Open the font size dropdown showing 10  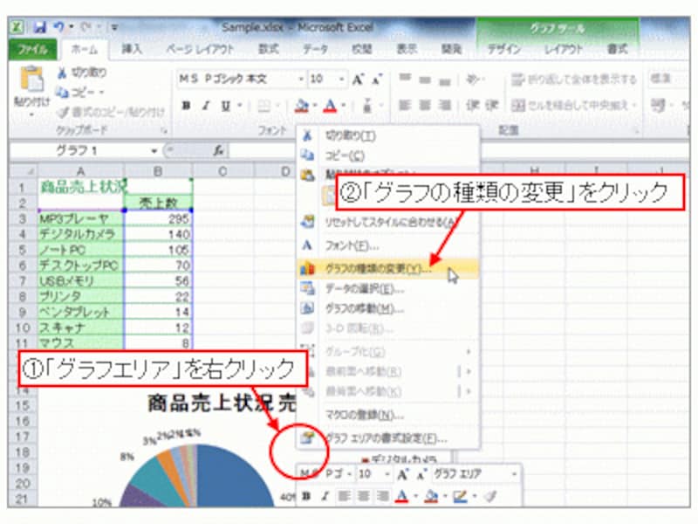click(x=341, y=79)
